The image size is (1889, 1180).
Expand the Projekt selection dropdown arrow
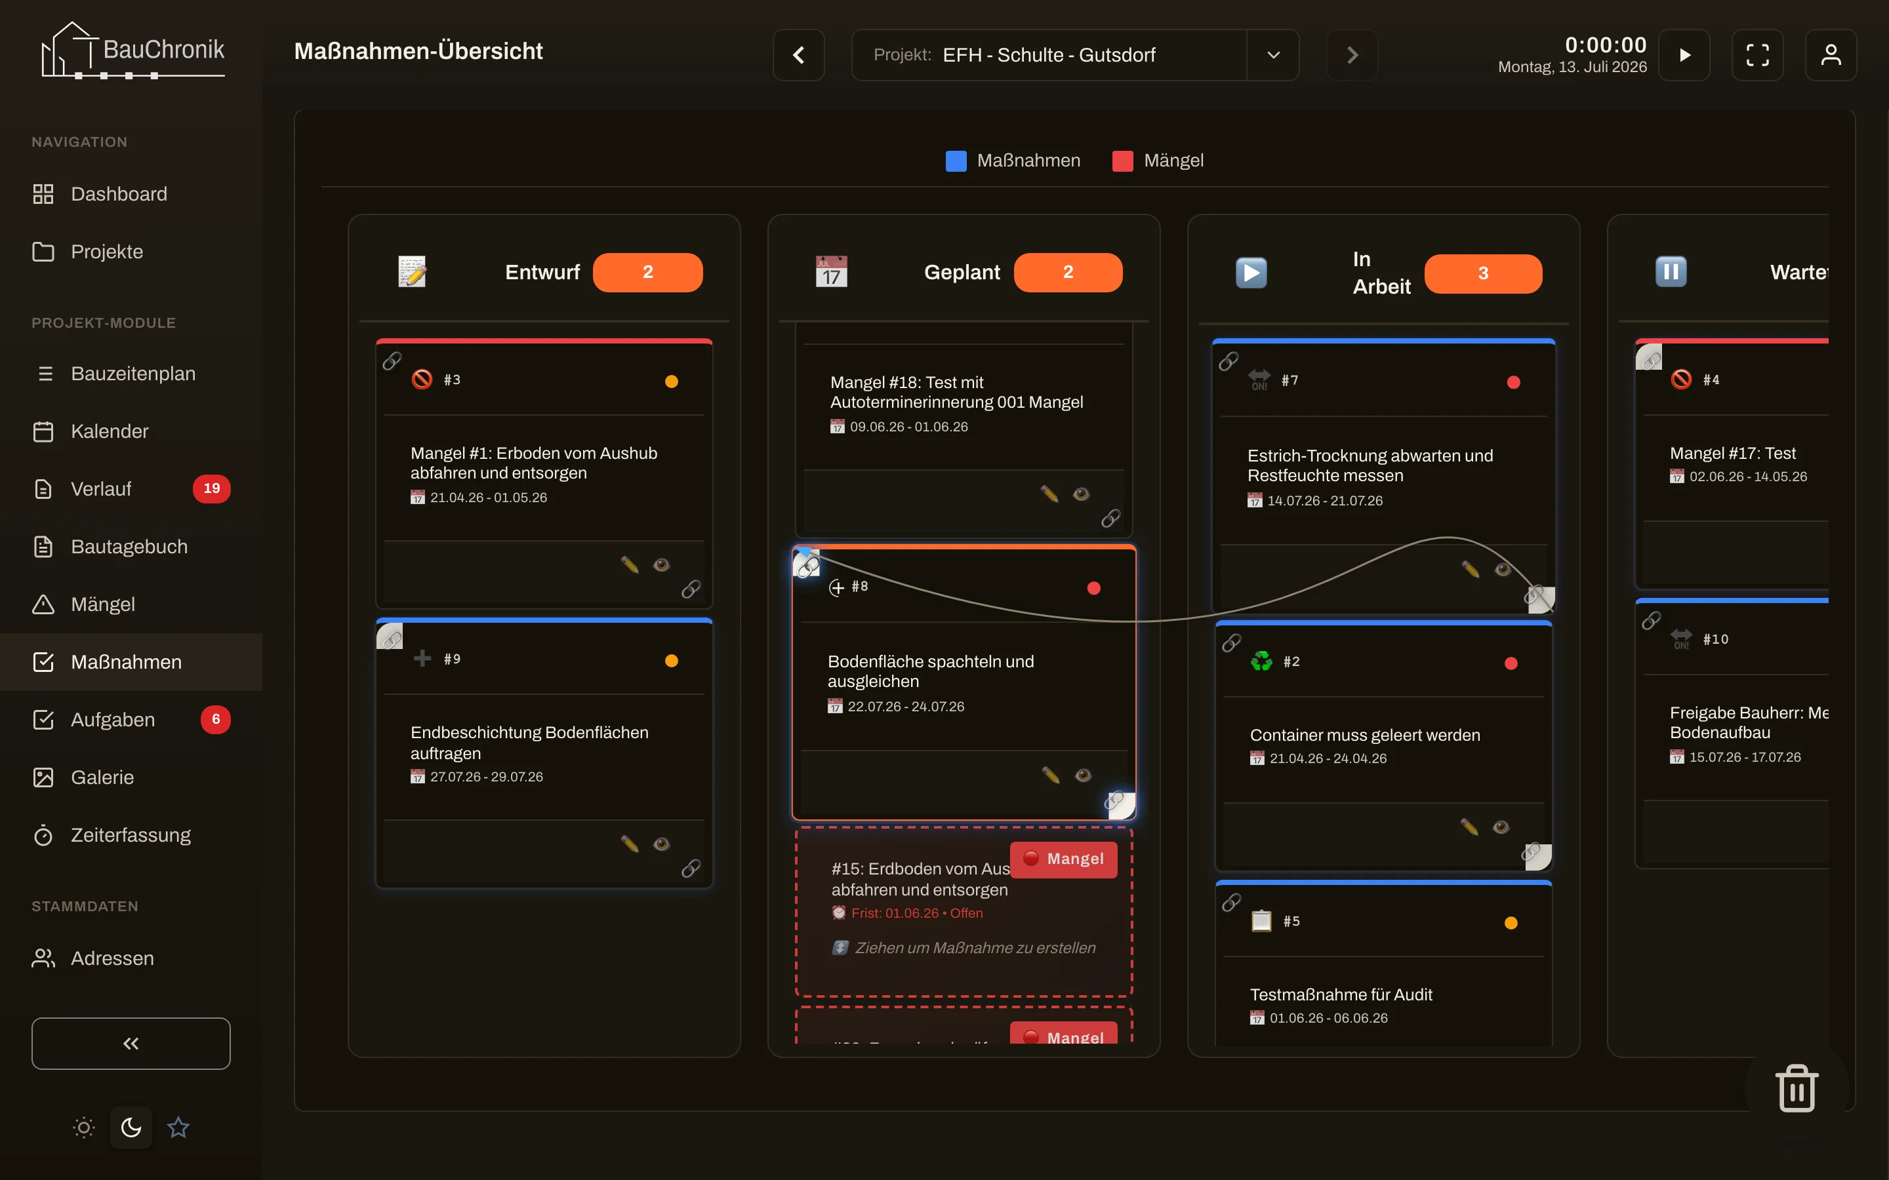1273,54
